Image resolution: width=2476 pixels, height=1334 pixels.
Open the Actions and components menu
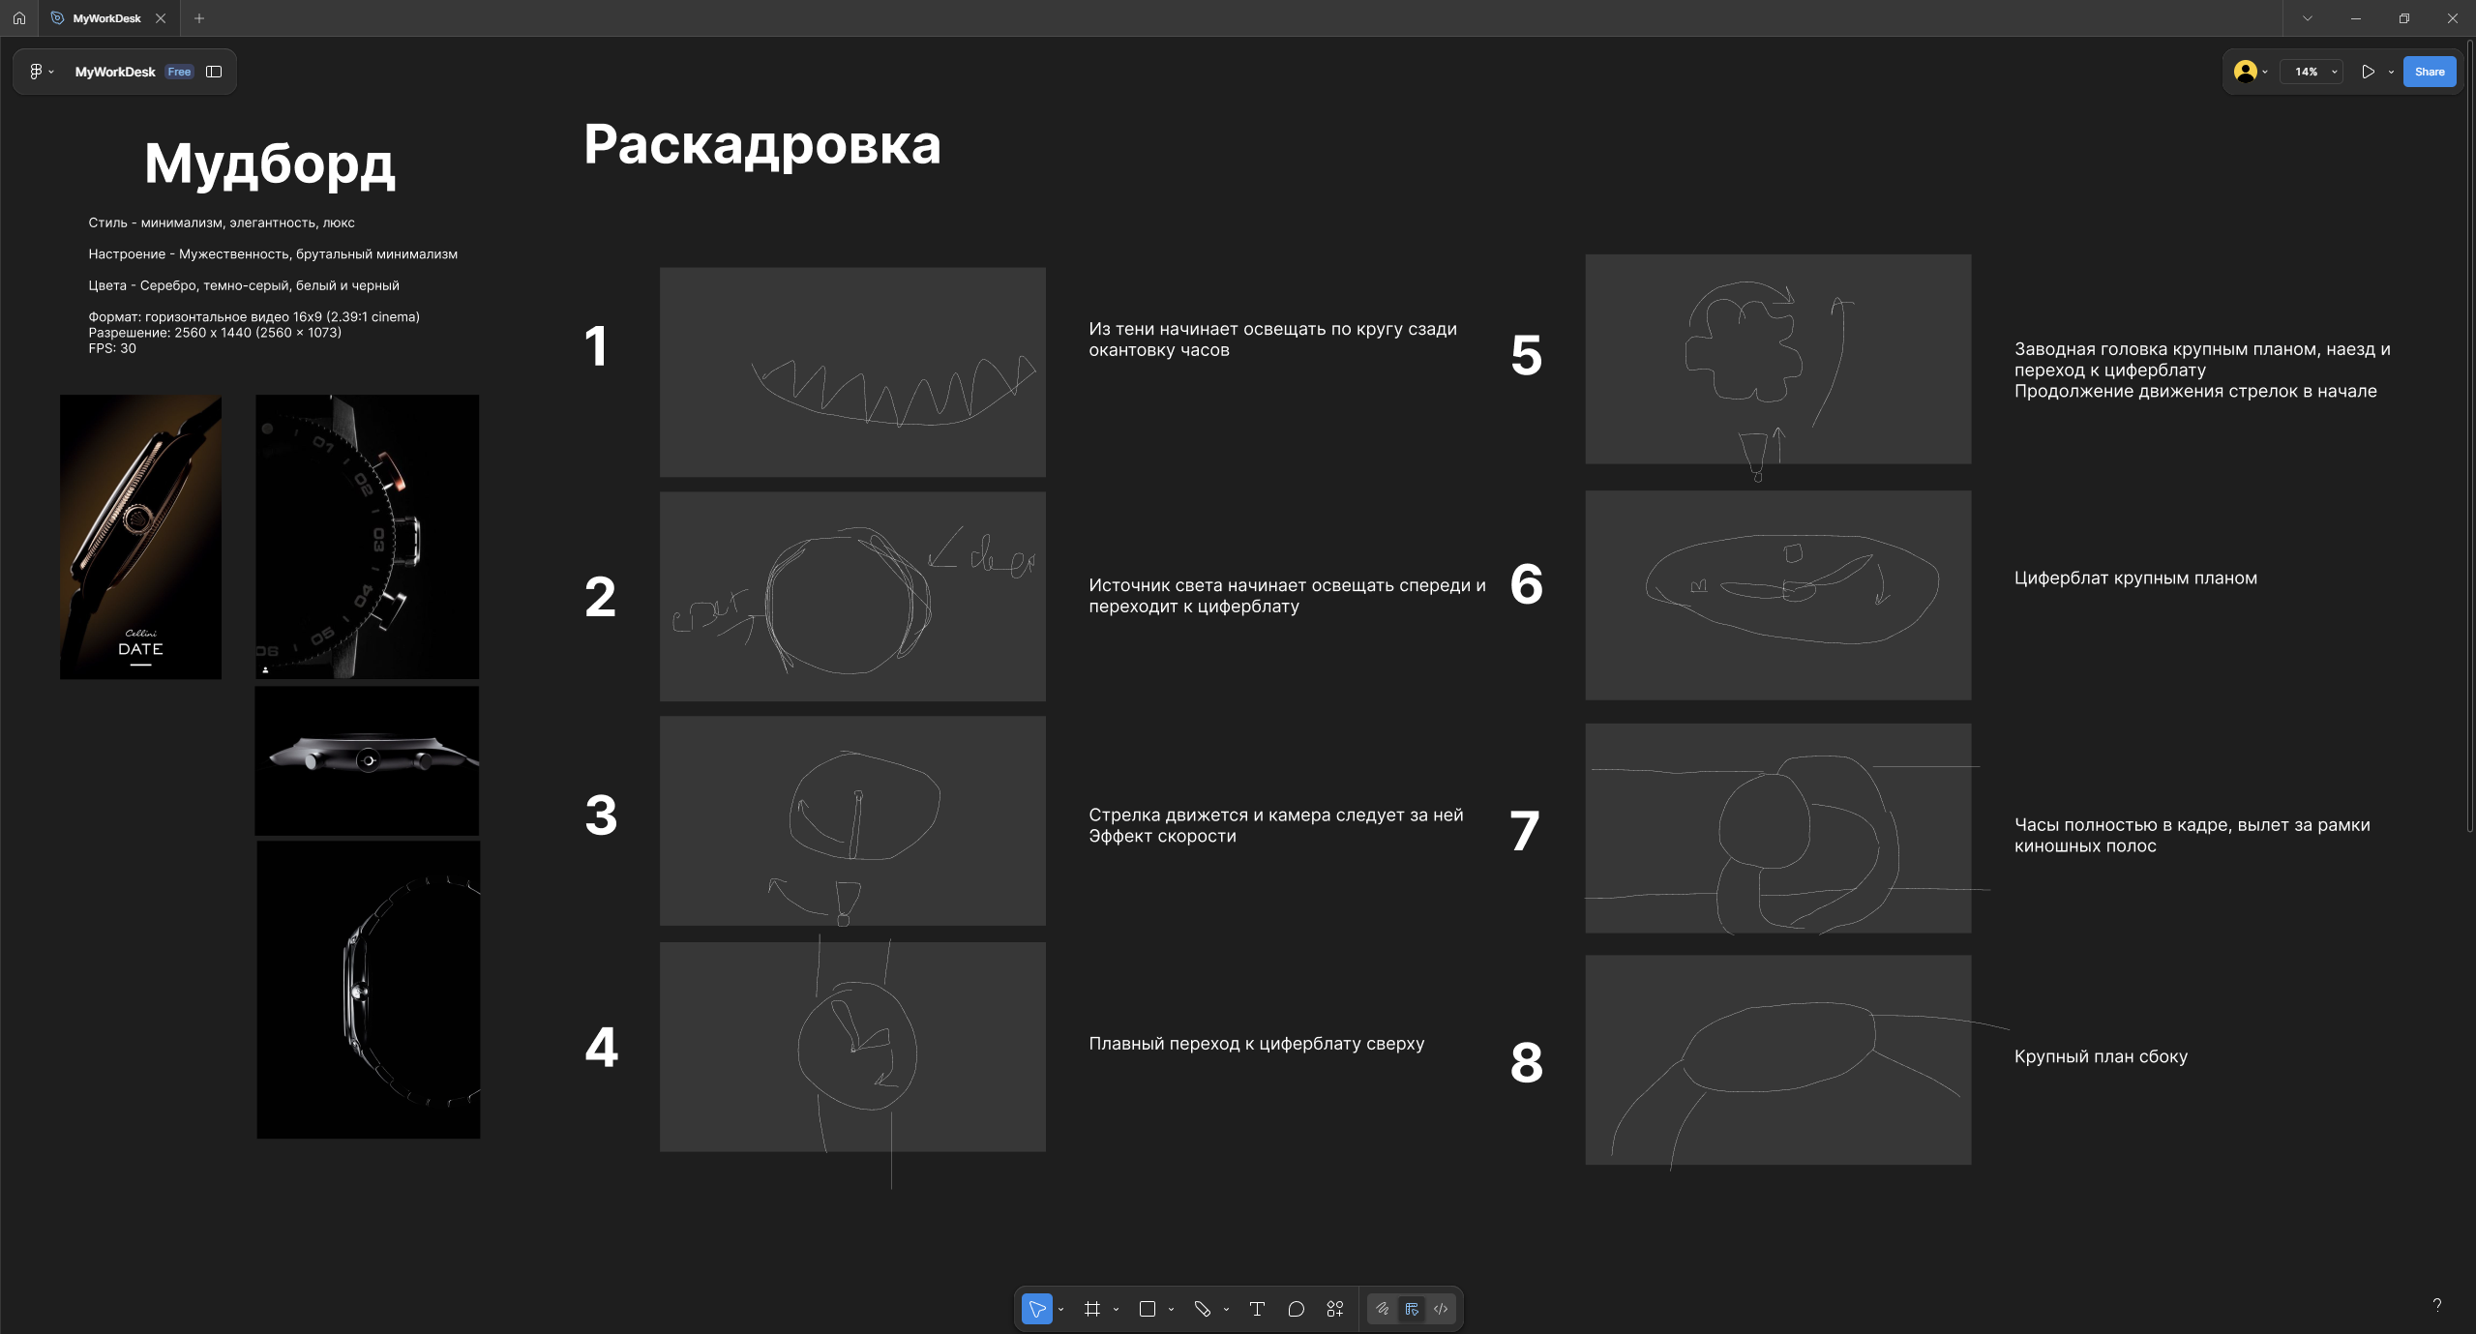click(1335, 1309)
